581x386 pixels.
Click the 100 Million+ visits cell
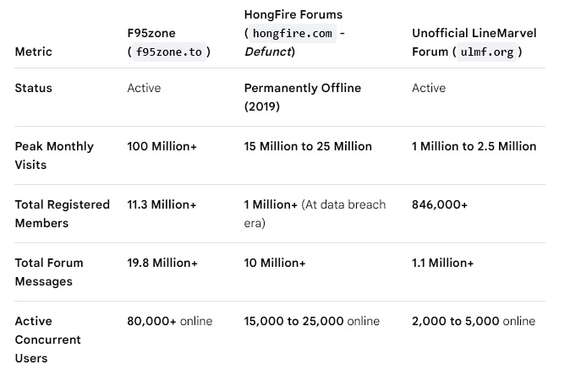162,146
